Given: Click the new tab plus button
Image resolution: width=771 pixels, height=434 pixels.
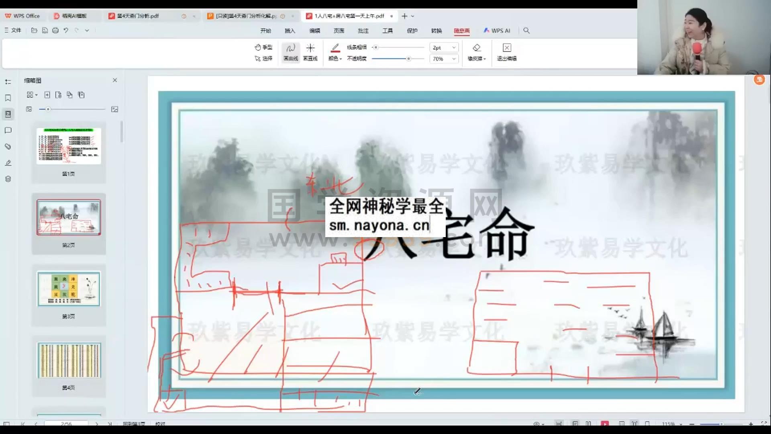Looking at the screenshot, I should pyautogui.click(x=404, y=16).
